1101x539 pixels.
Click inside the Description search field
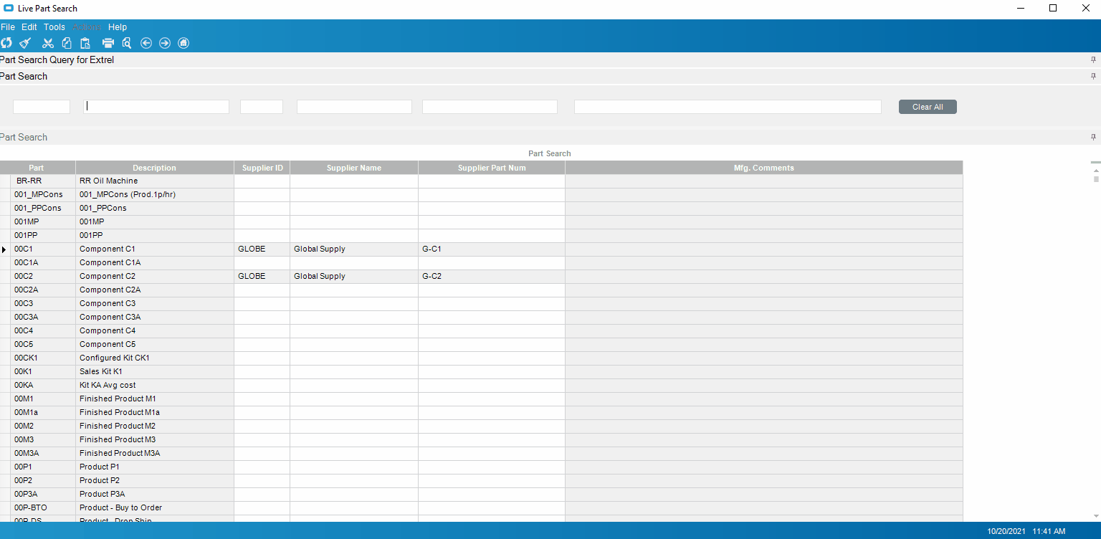click(x=156, y=106)
